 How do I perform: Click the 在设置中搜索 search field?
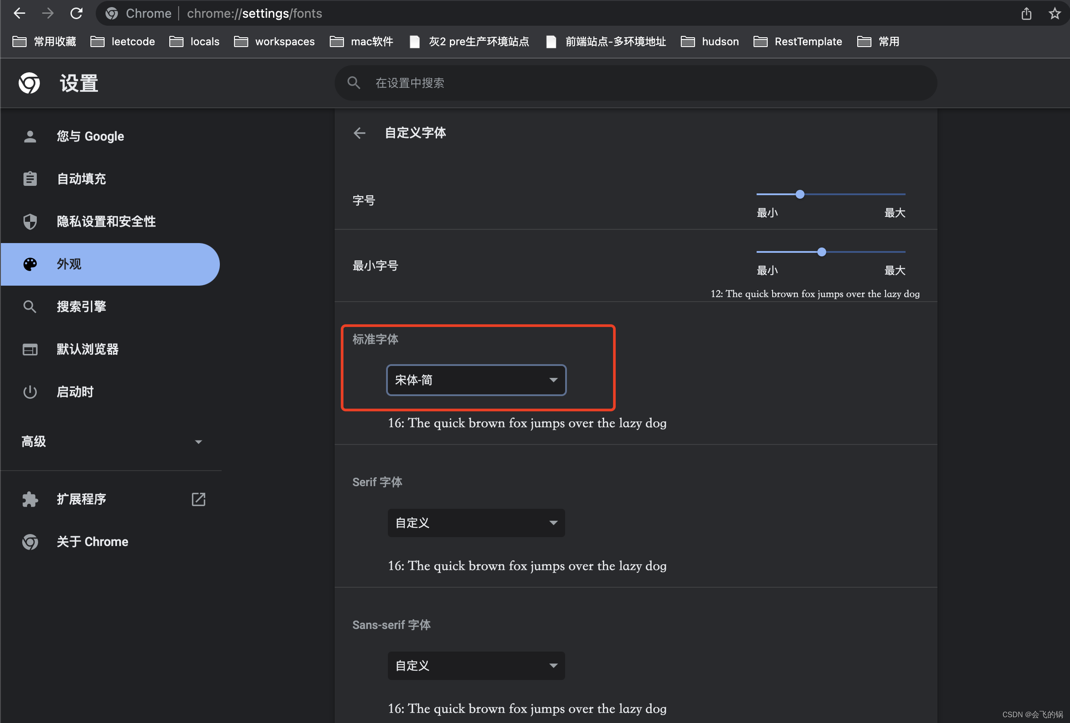[635, 83]
